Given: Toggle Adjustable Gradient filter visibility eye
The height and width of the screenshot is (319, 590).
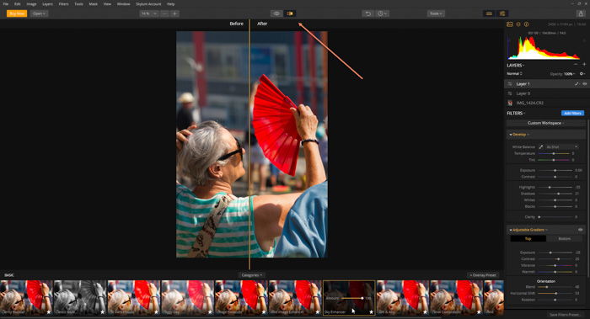Looking at the screenshot, I should click(x=580, y=230).
